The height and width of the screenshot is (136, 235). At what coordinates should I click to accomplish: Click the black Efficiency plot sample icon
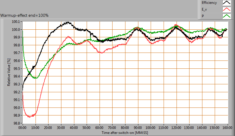(x=226, y=3)
